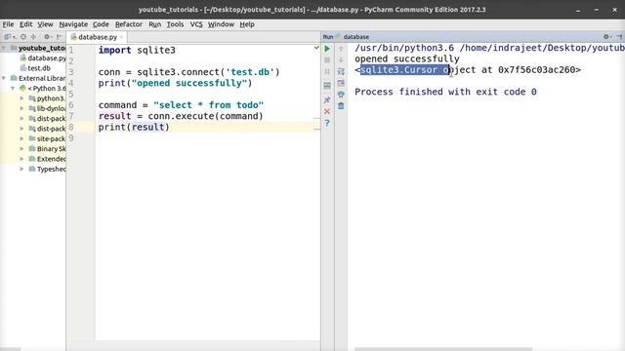The width and height of the screenshot is (625, 351).
Task: Open the Window menu
Action: pos(221,24)
